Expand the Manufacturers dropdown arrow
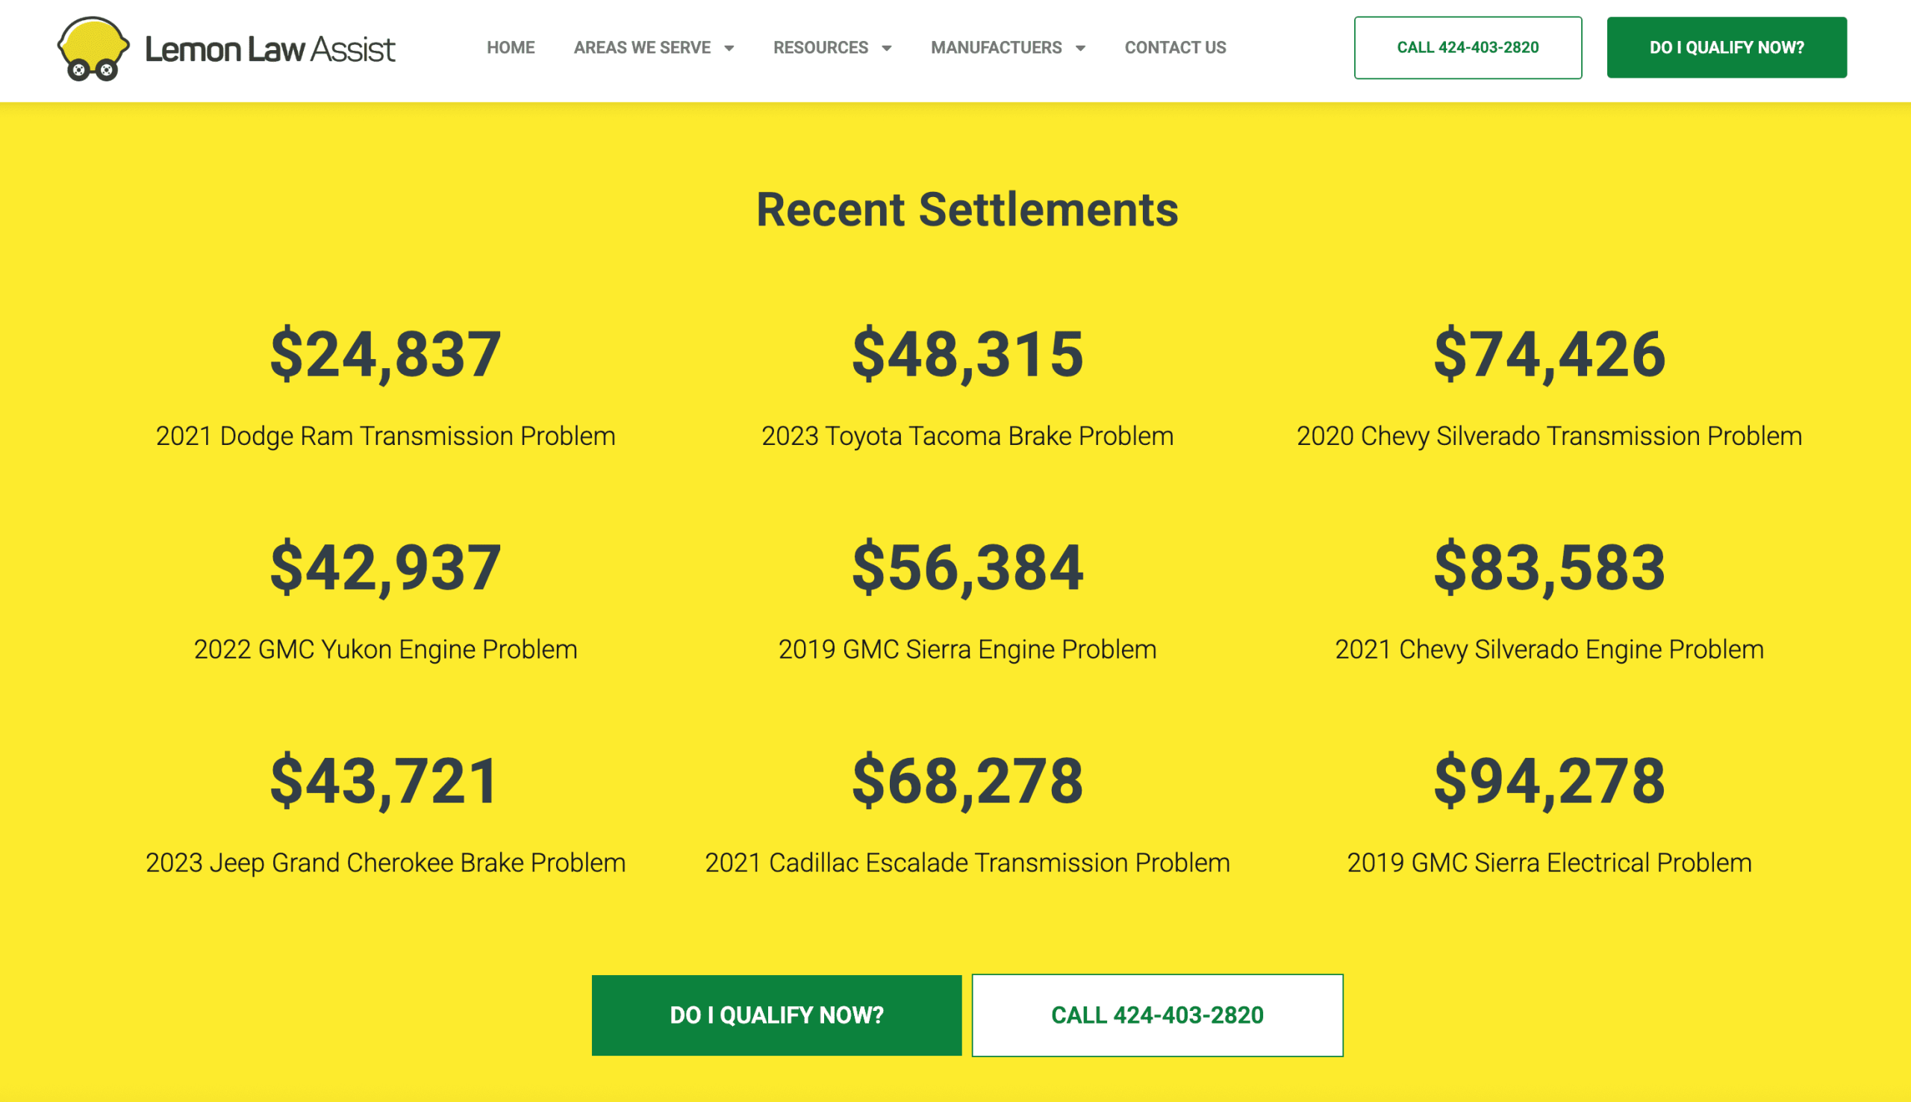Viewport: 1911px width, 1102px height. [1080, 49]
